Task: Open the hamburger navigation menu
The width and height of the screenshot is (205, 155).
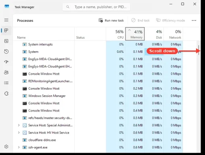Action: (6, 20)
